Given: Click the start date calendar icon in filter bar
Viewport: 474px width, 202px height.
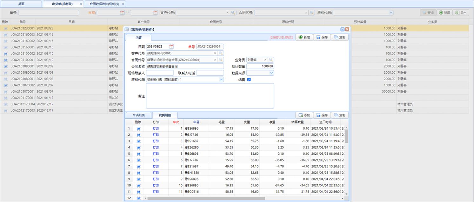Looking at the screenshot, I should (x=122, y=13).
